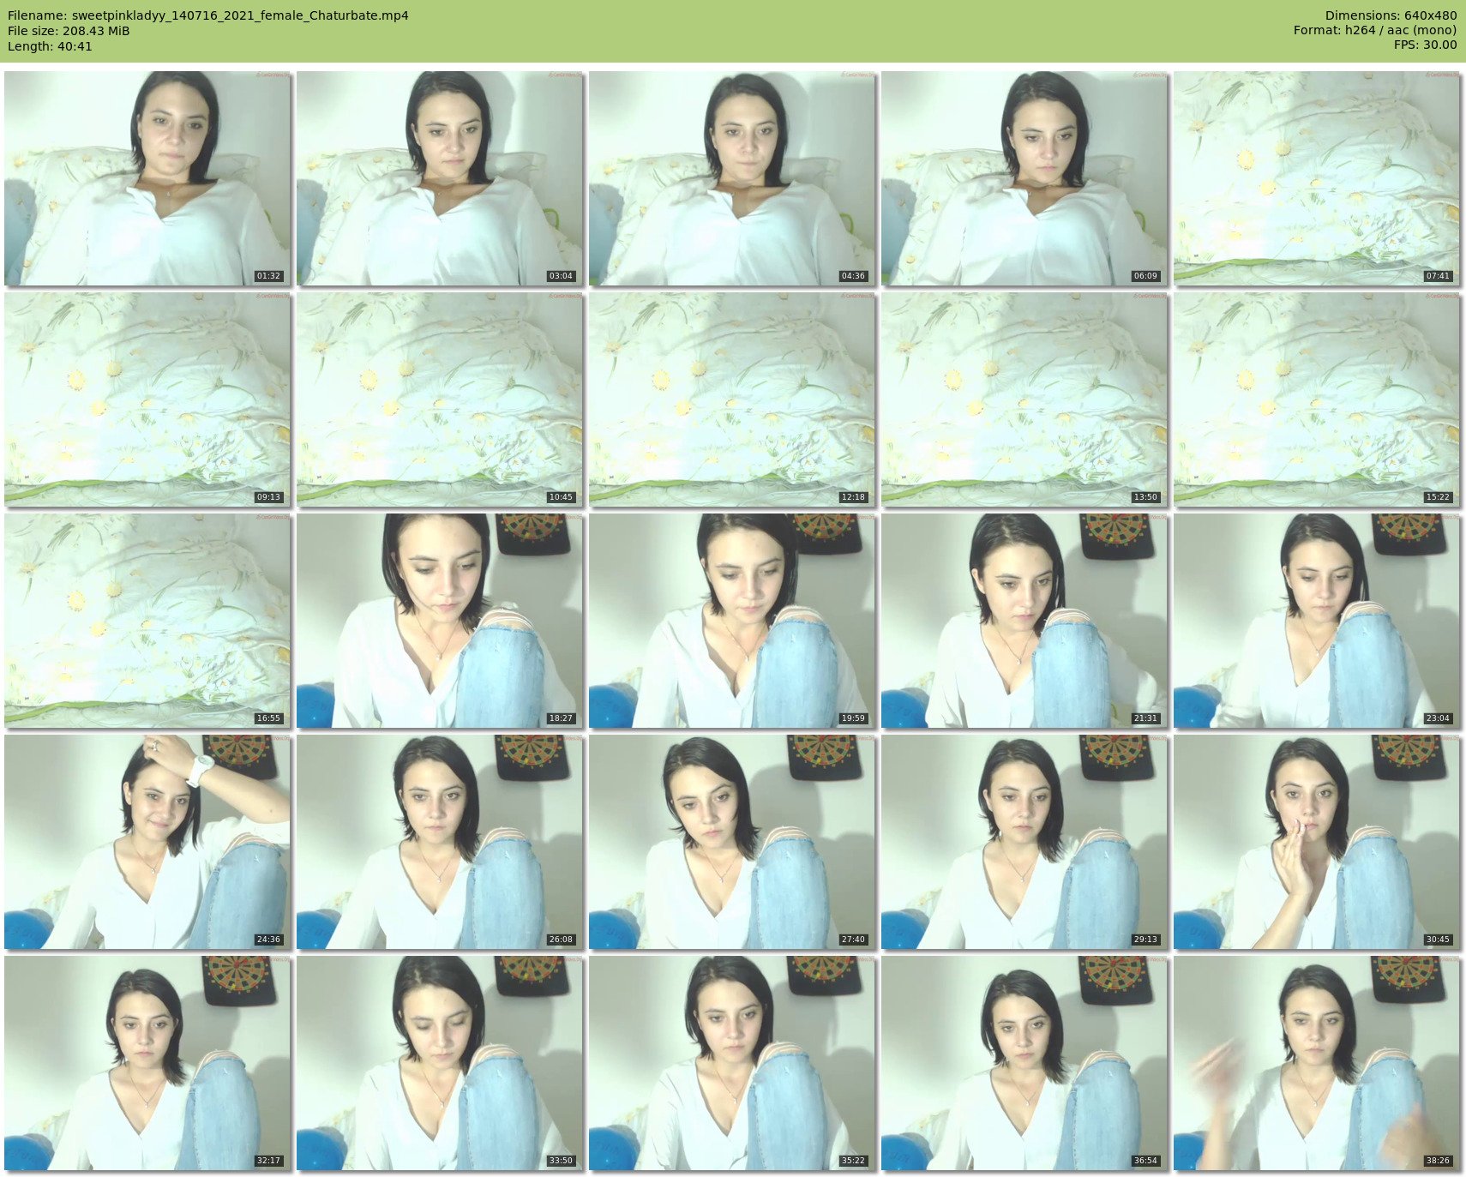The height and width of the screenshot is (1177, 1466).
Task: Select the thumbnail at 16:55
Action: point(147,621)
